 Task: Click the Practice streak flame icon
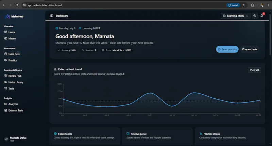coord(201,133)
